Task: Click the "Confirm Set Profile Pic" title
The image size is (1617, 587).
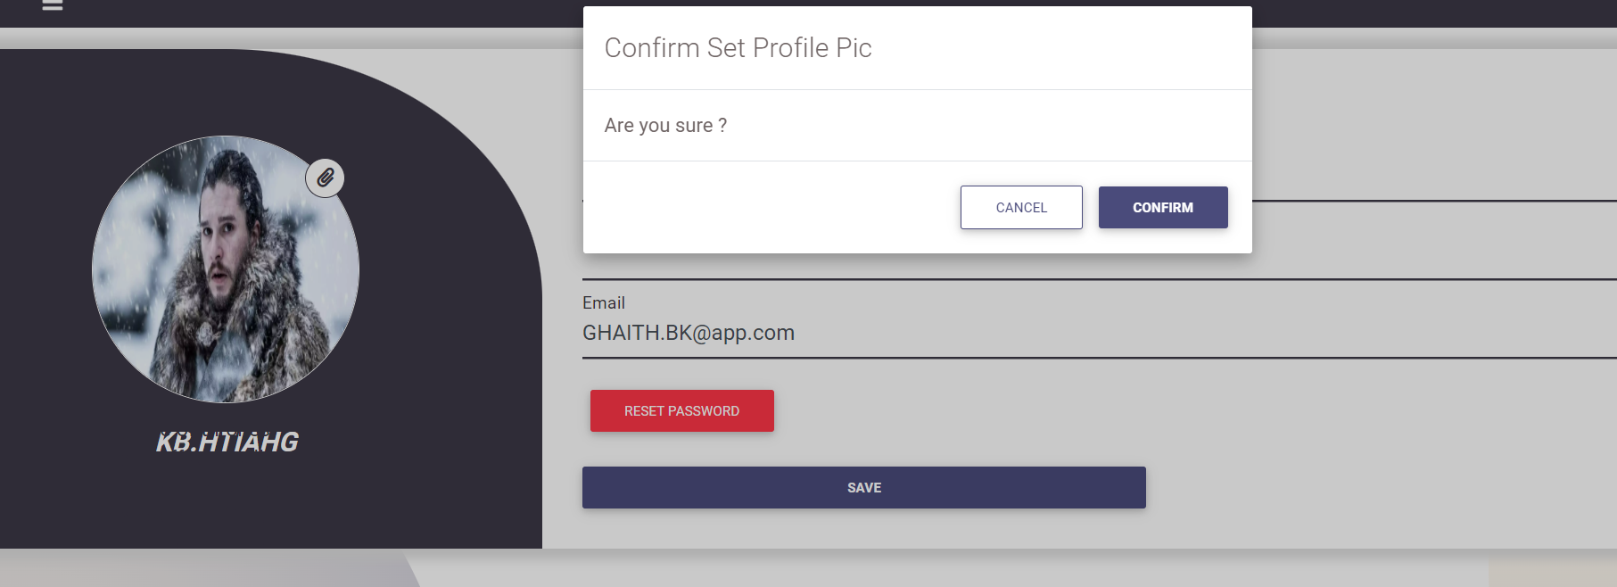Action: pos(738,48)
